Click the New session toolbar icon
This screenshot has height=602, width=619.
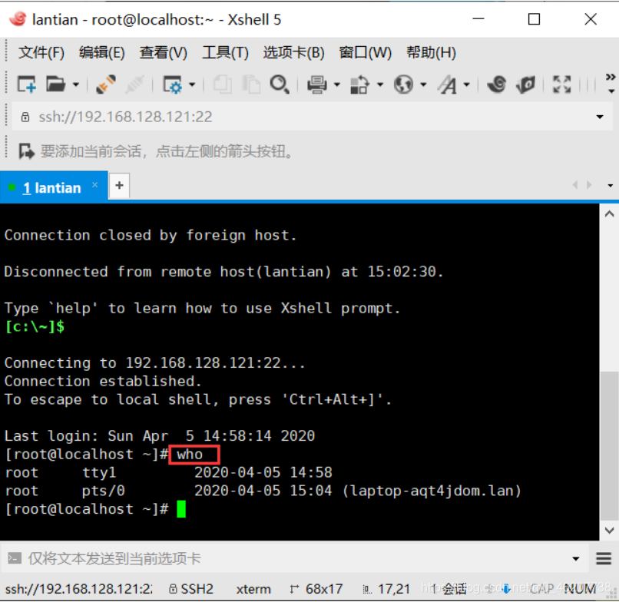26,84
